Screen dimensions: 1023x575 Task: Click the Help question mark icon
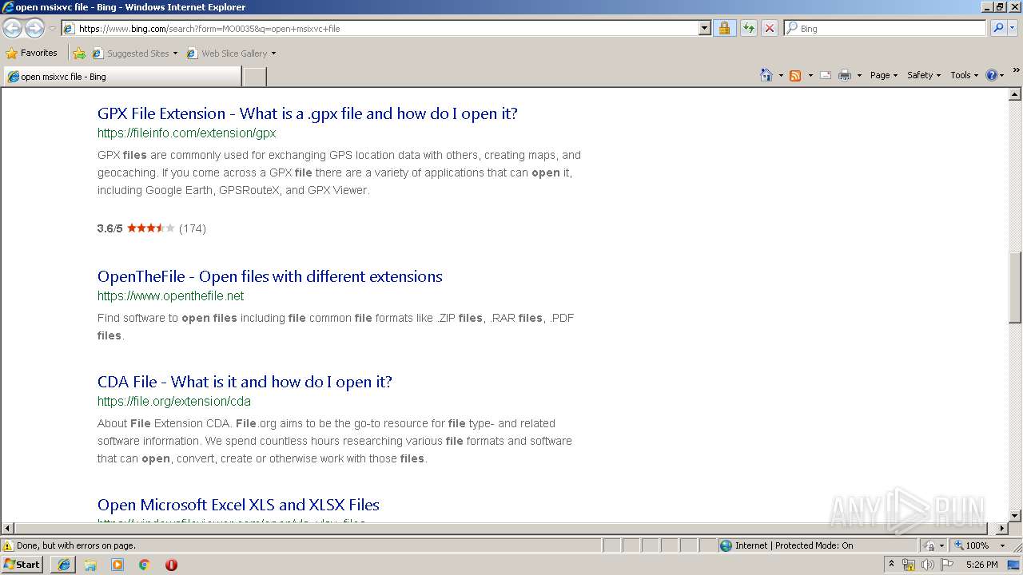pyautogui.click(x=992, y=75)
